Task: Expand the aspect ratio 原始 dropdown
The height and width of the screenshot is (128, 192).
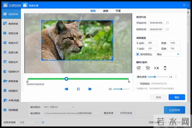Action: click(x=167, y=54)
